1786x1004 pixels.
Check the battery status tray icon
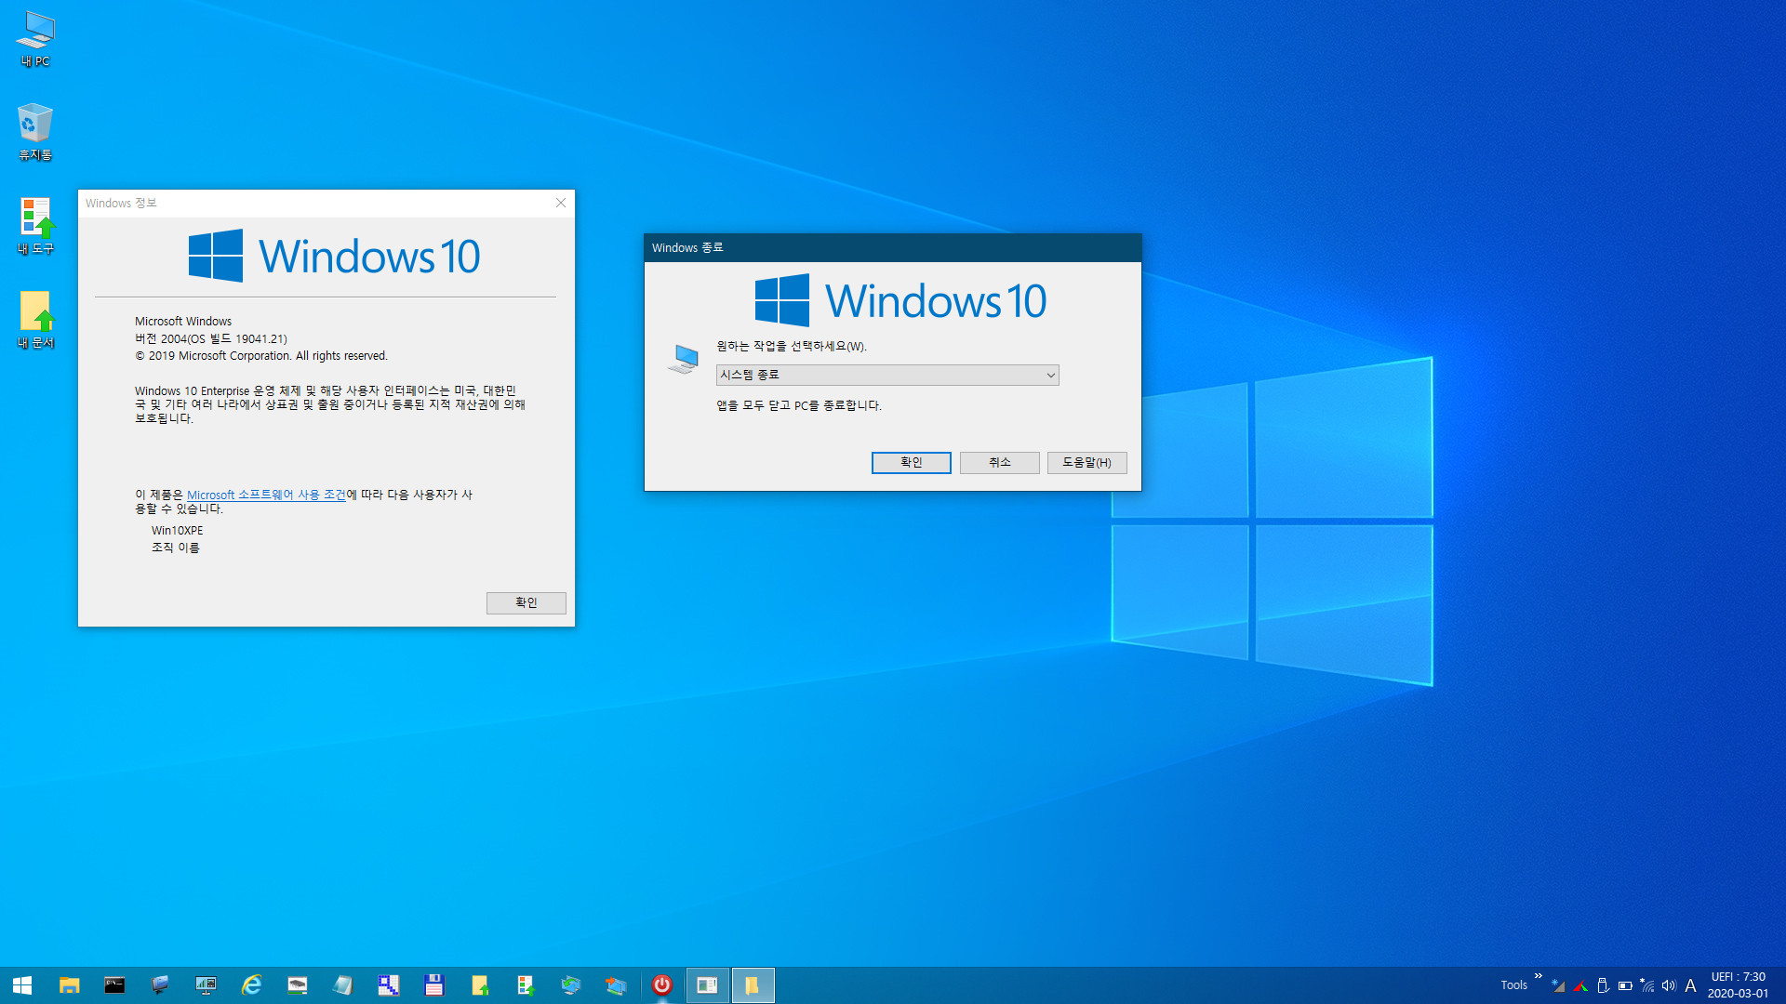[x=1625, y=985]
